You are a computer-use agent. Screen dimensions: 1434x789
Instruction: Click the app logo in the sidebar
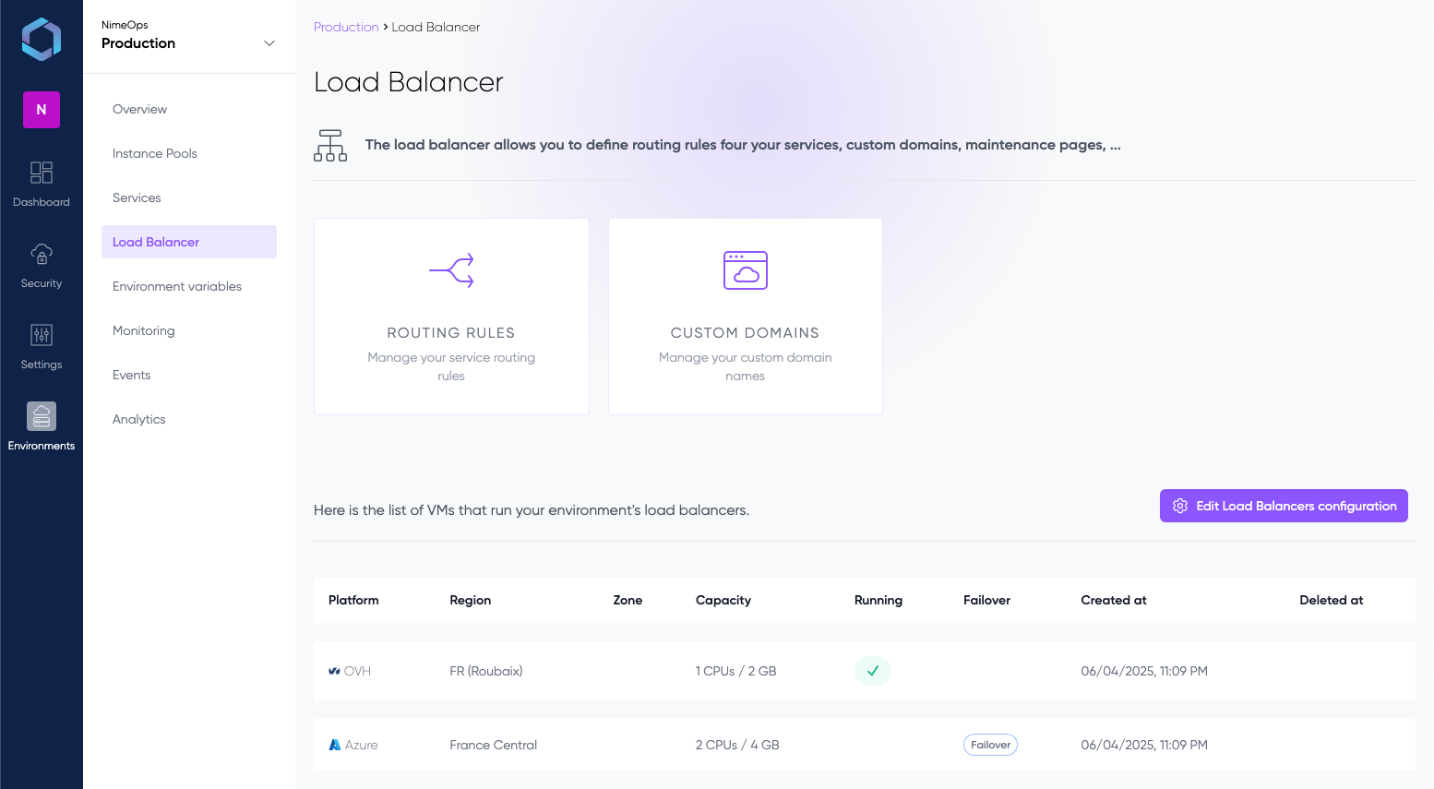click(x=42, y=40)
